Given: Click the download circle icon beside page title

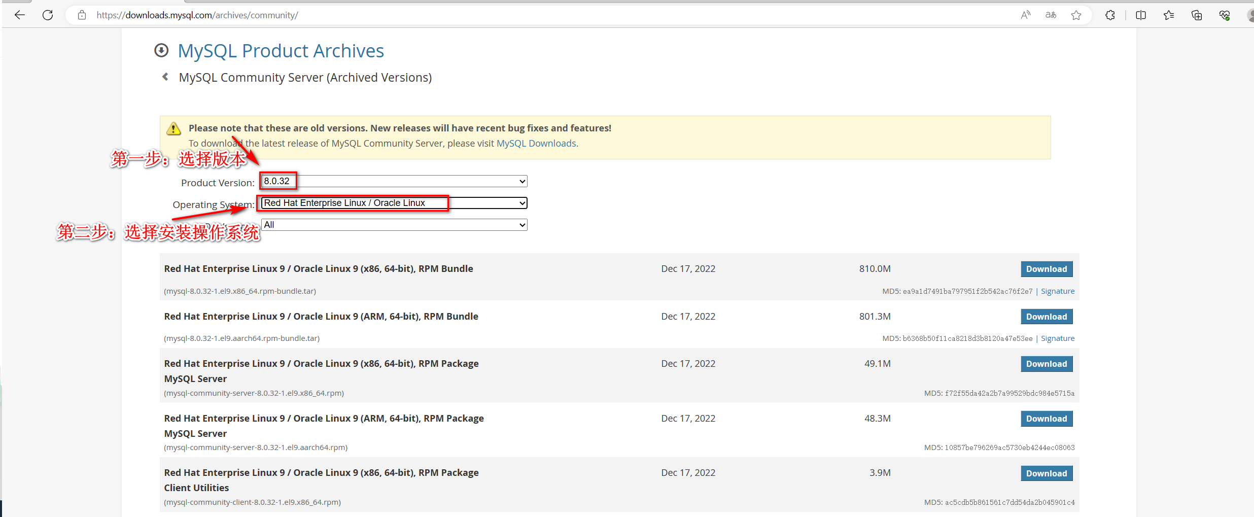Looking at the screenshot, I should tap(161, 50).
